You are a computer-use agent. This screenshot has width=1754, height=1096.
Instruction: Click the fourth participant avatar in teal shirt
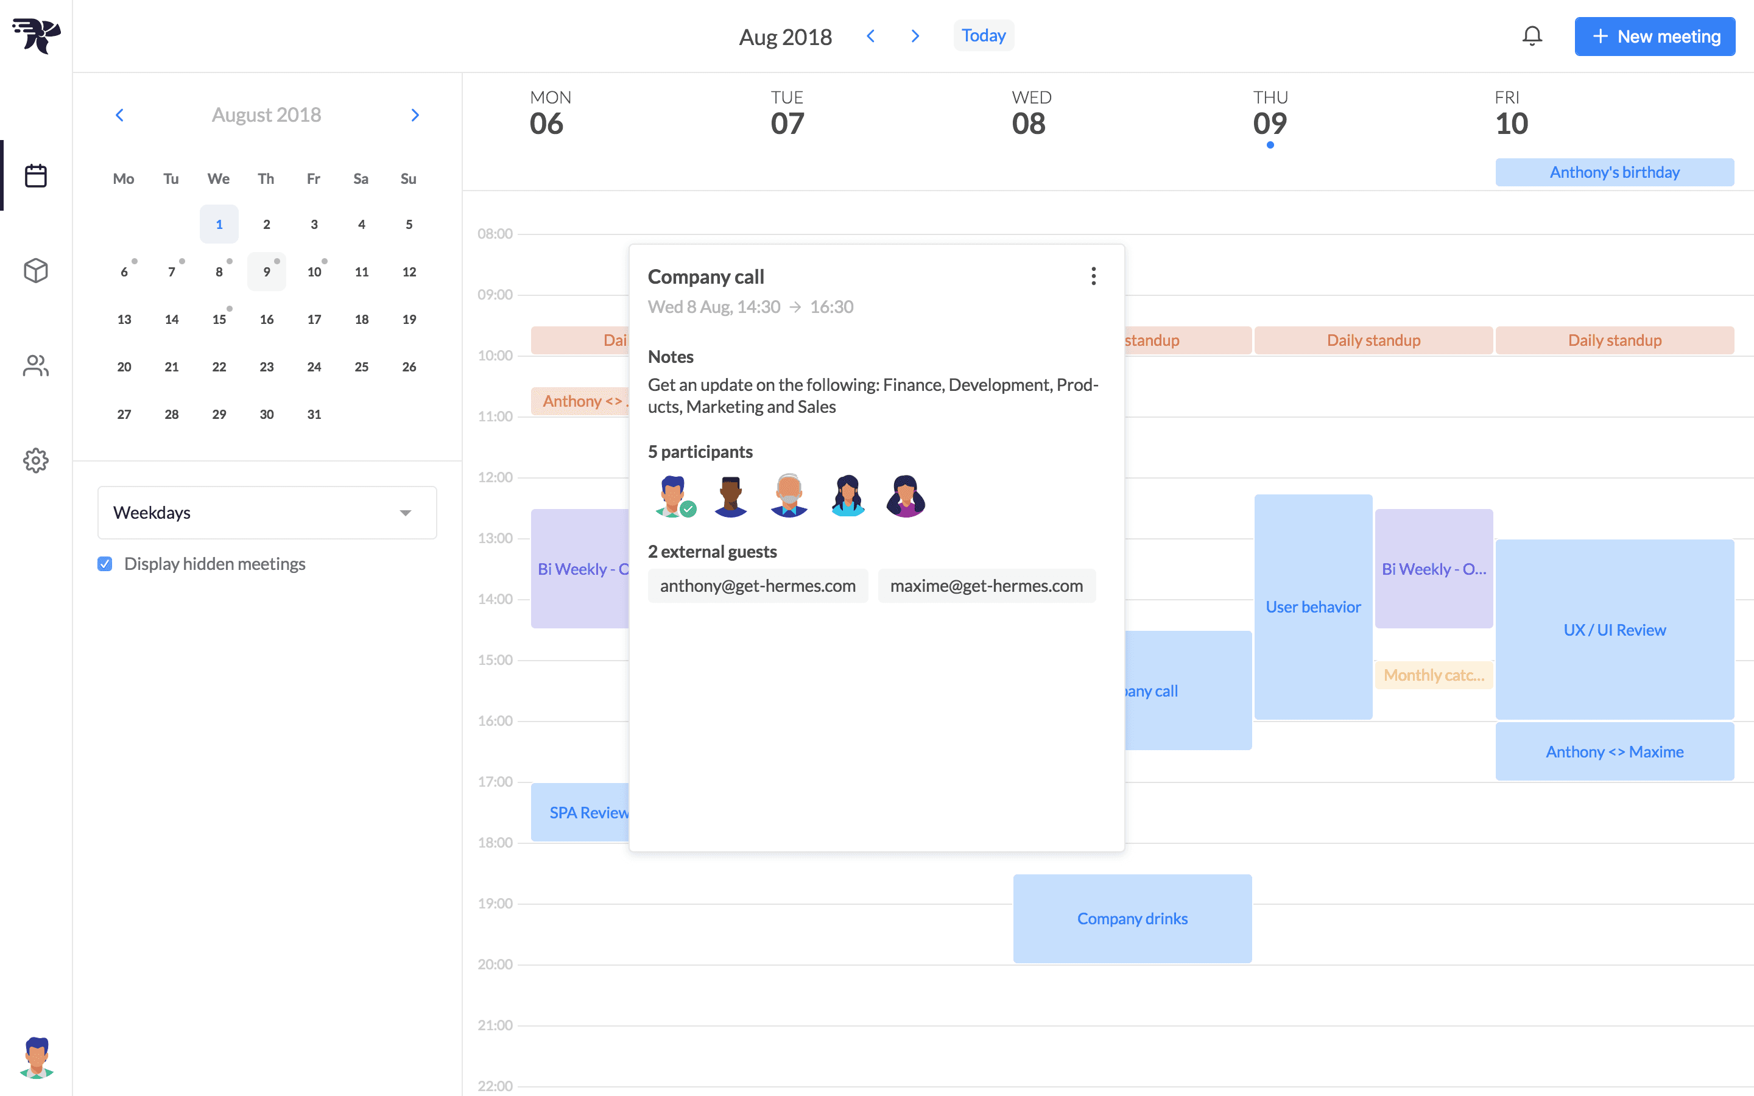pos(847,496)
